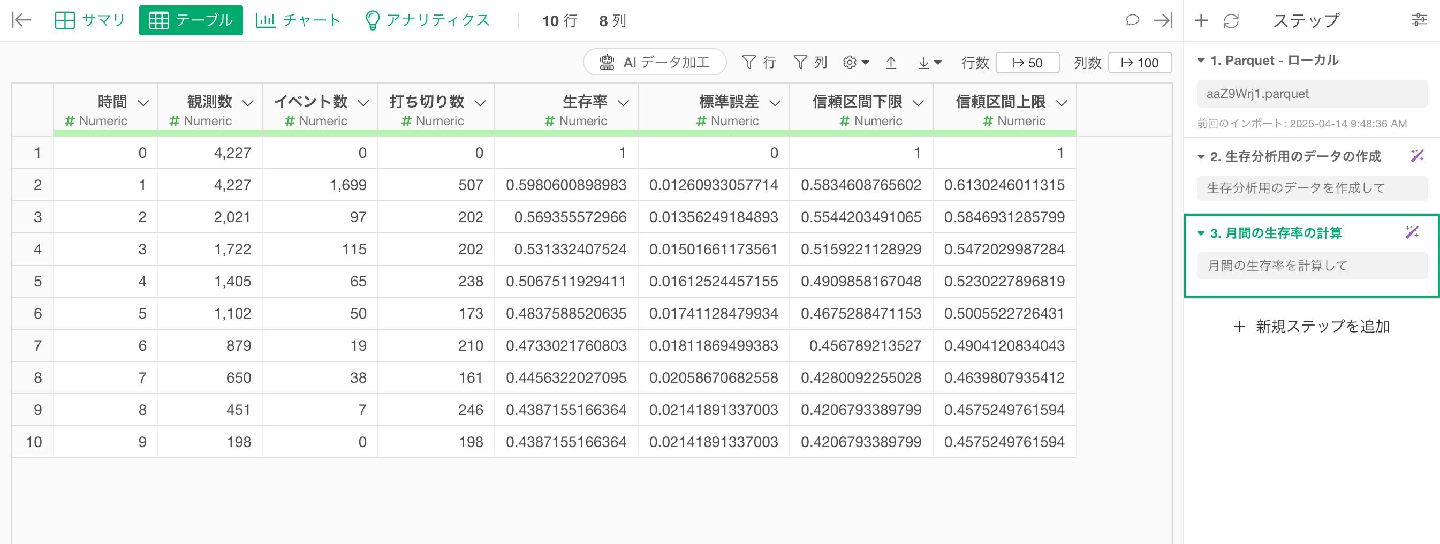
Task: Select cell with value 0.4456322027095
Action: pyautogui.click(x=566, y=378)
